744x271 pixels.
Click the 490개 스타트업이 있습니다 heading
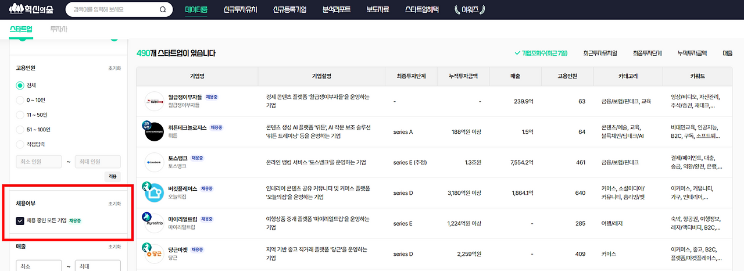click(176, 54)
